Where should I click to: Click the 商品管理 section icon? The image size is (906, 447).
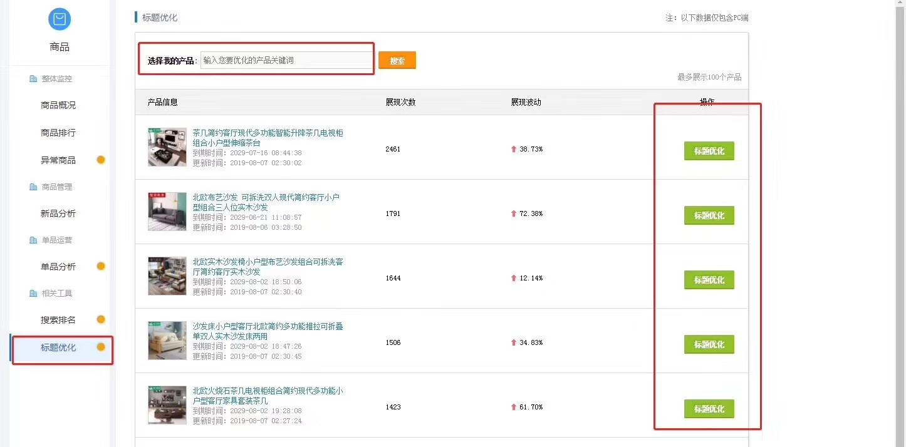click(x=33, y=187)
